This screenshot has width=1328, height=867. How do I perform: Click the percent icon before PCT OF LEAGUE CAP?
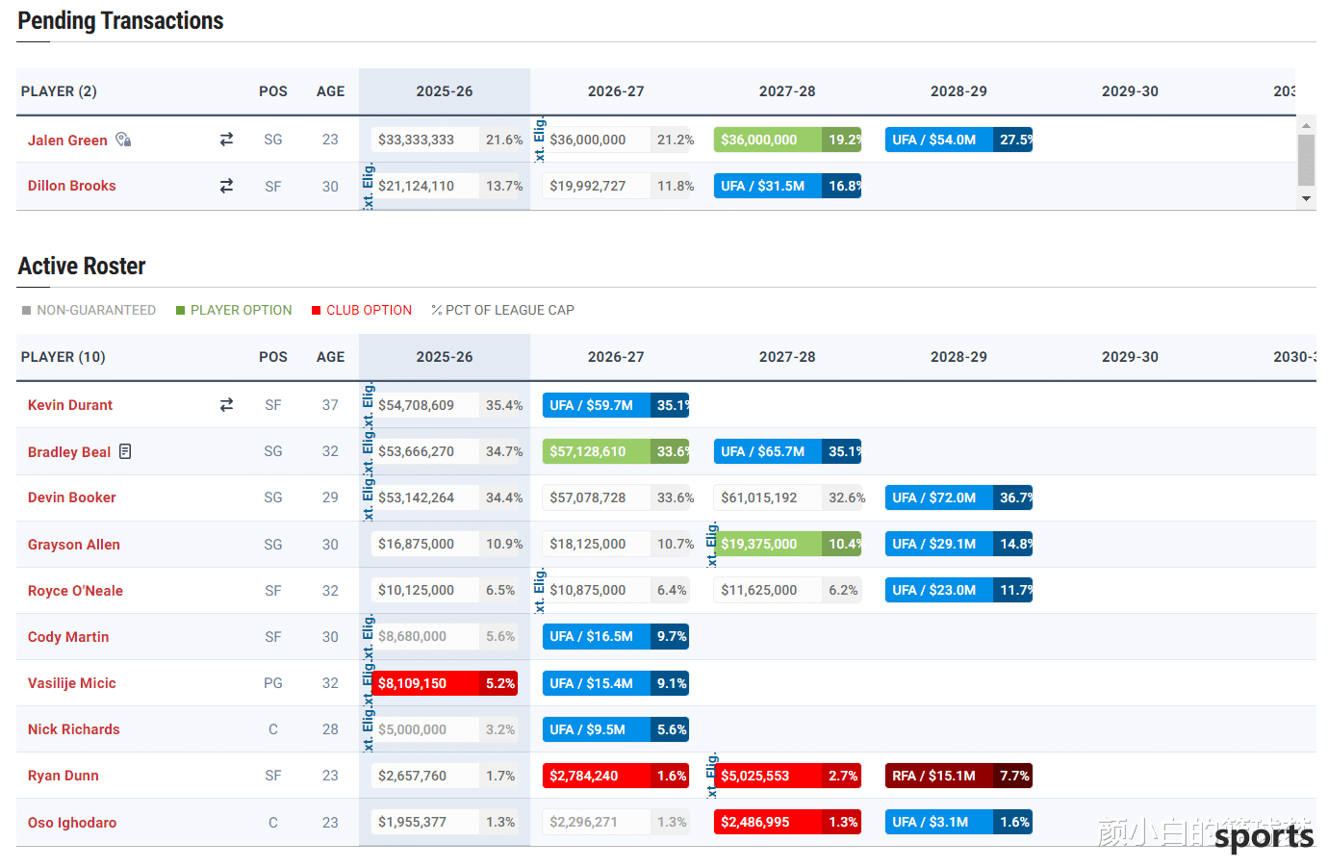tap(436, 310)
